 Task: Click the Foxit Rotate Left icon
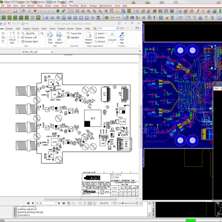click(29, 37)
